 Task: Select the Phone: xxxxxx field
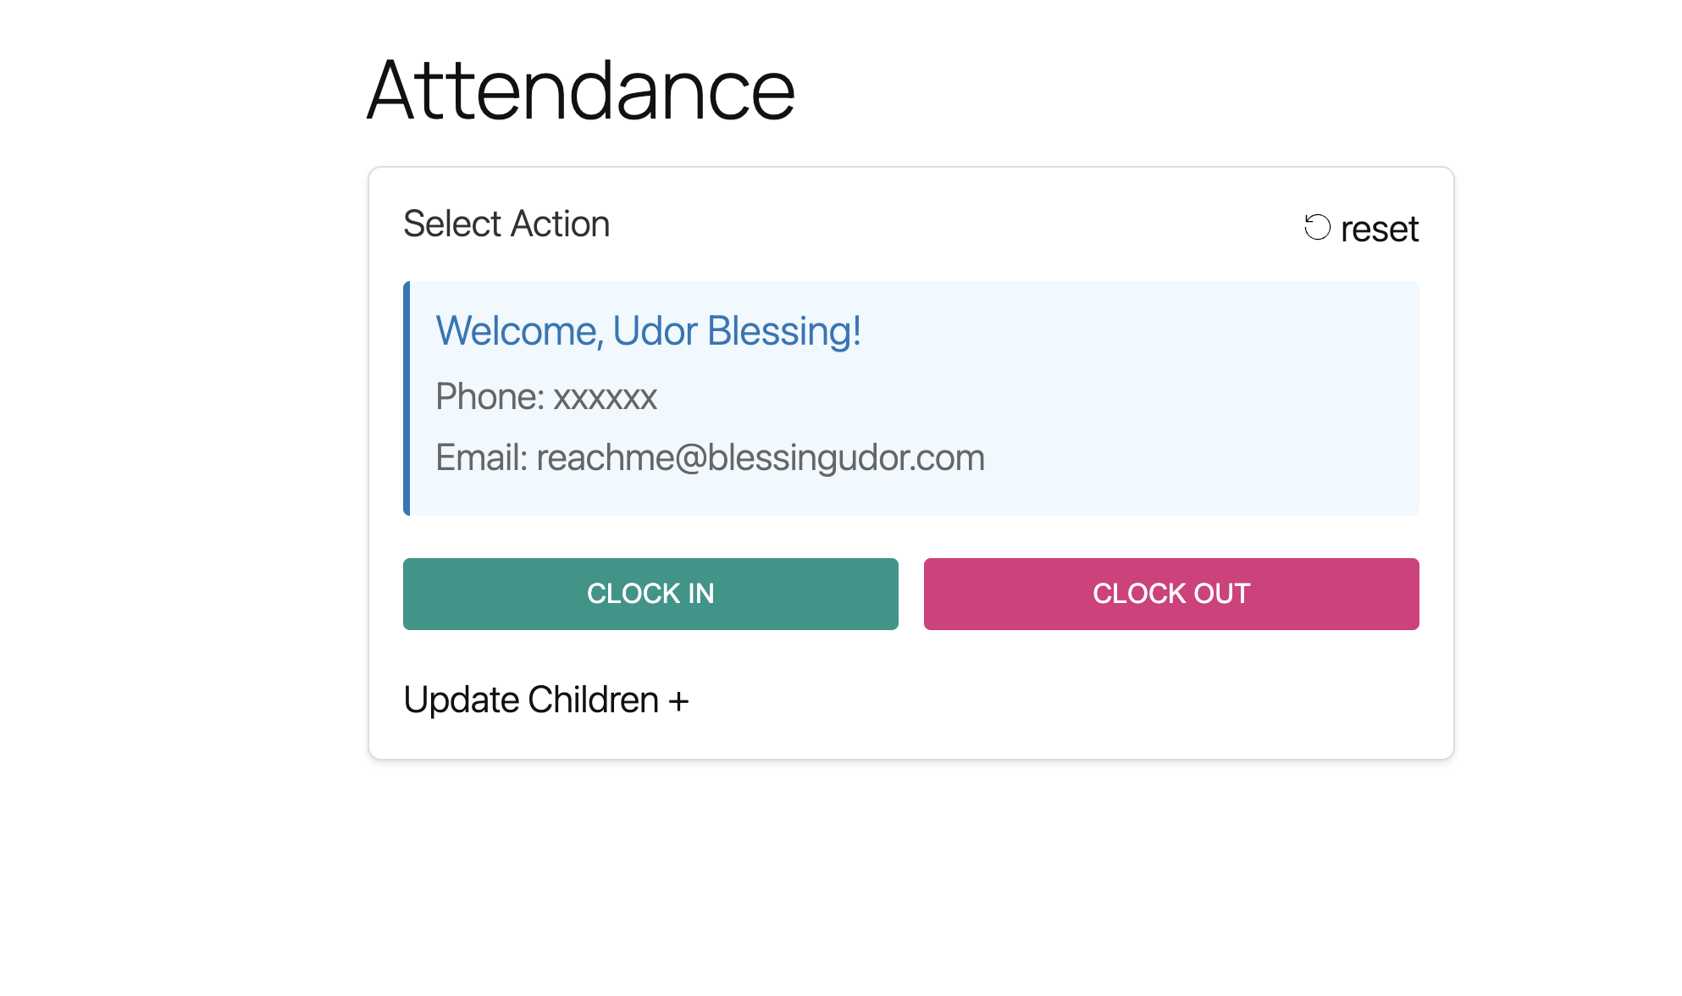(545, 396)
